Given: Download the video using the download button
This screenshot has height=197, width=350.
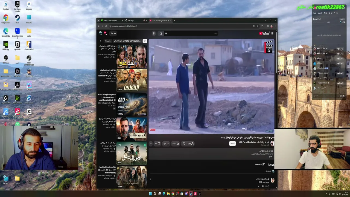Looking at the screenshot, I should click(x=167, y=144).
